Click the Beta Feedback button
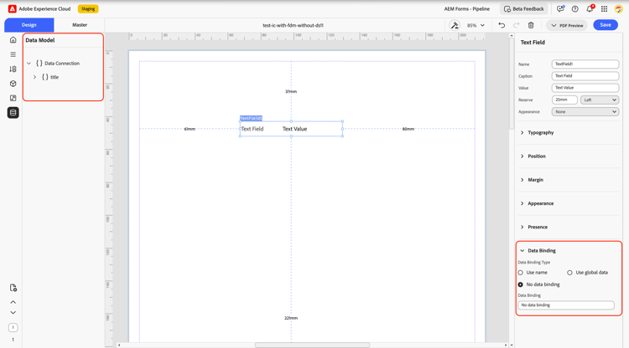The width and height of the screenshot is (629, 348). (524, 9)
